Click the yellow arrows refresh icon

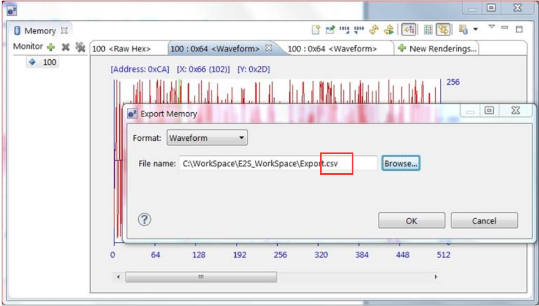coord(373,30)
